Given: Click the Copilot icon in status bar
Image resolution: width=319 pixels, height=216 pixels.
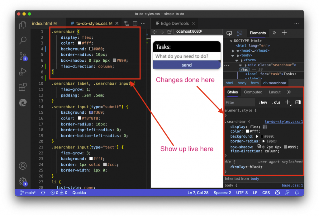Looking at the screenshot, I should coord(277,193).
